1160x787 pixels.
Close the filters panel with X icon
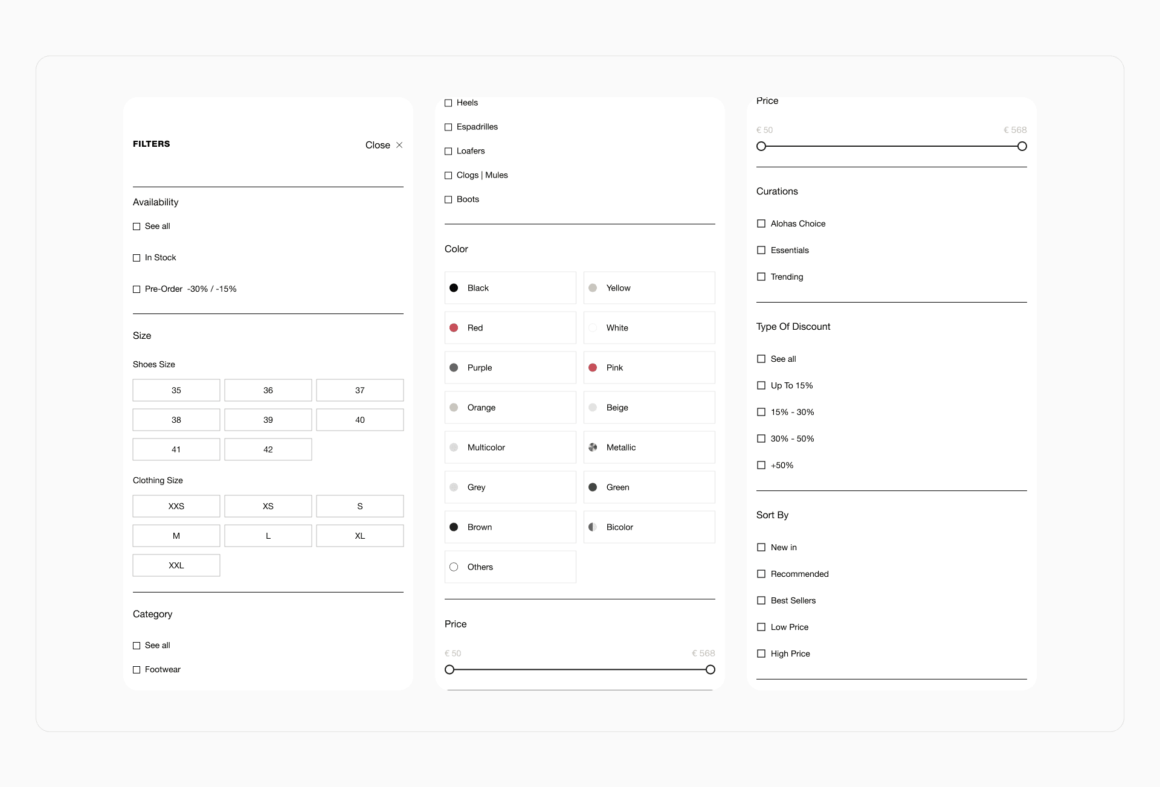pos(399,145)
